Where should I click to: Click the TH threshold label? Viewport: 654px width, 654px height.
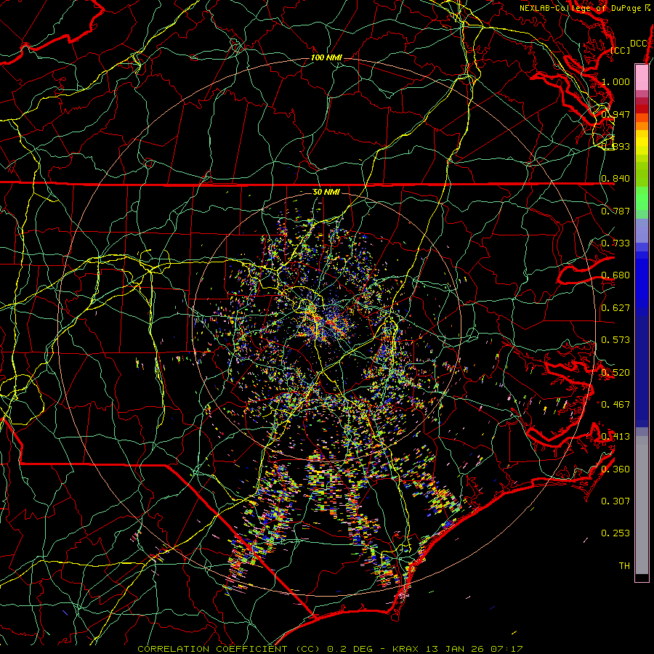pyautogui.click(x=624, y=566)
